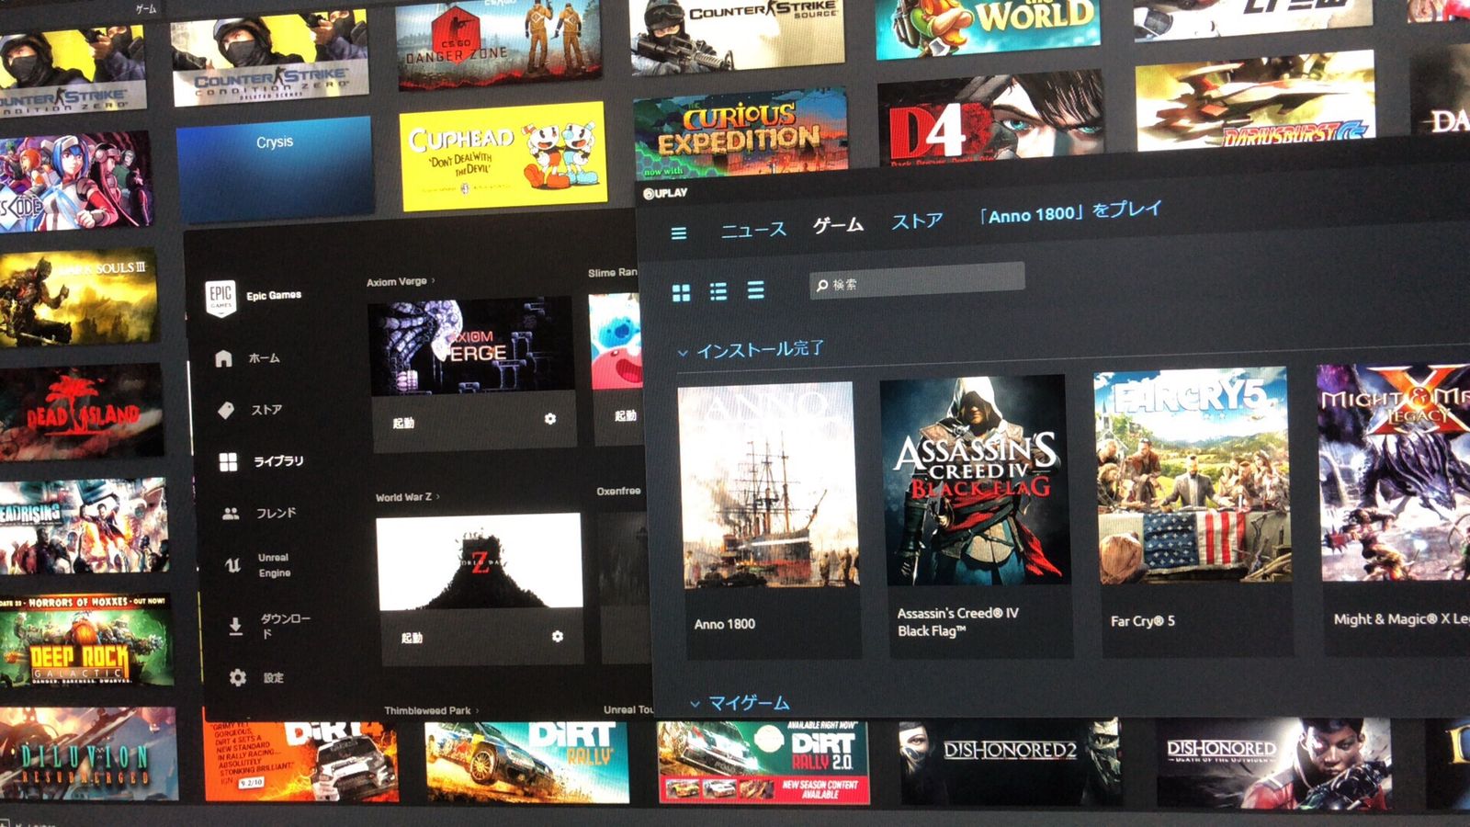Click the フレンド label in Epic sidebar

click(x=277, y=513)
